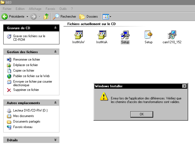Click the green Précédente back arrow icon
This screenshot has width=195, height=149.
5,17
